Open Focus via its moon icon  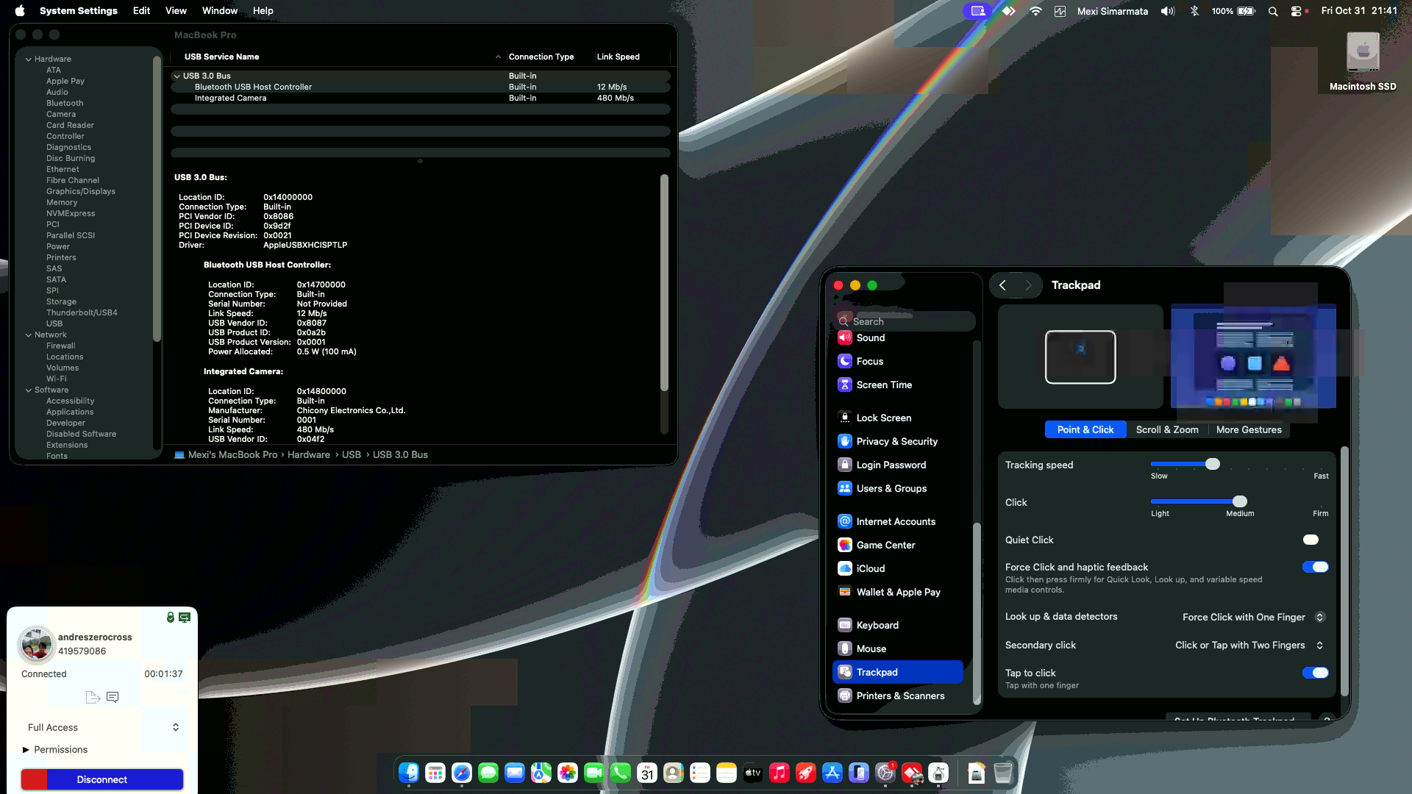pyautogui.click(x=844, y=361)
